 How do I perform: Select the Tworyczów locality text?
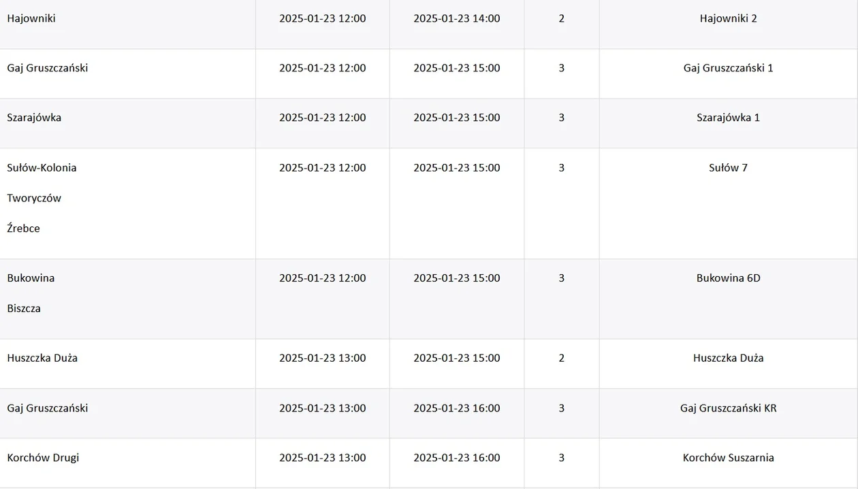point(34,199)
